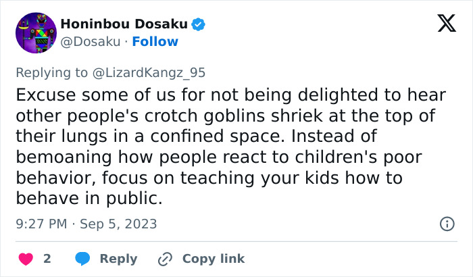Click the blue reply speech bubble icon
Viewport: 473px width, 277px height.
click(x=82, y=259)
